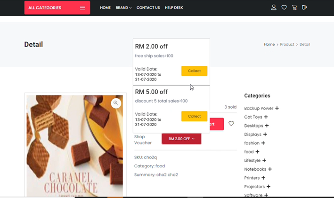Expand the Backup Power category plus icon

[x=277, y=108]
